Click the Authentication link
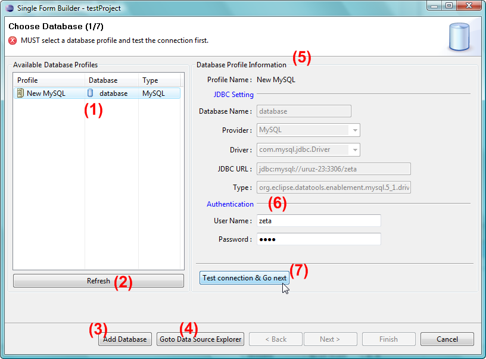Viewport: 486px width, 359px height. coord(230,204)
